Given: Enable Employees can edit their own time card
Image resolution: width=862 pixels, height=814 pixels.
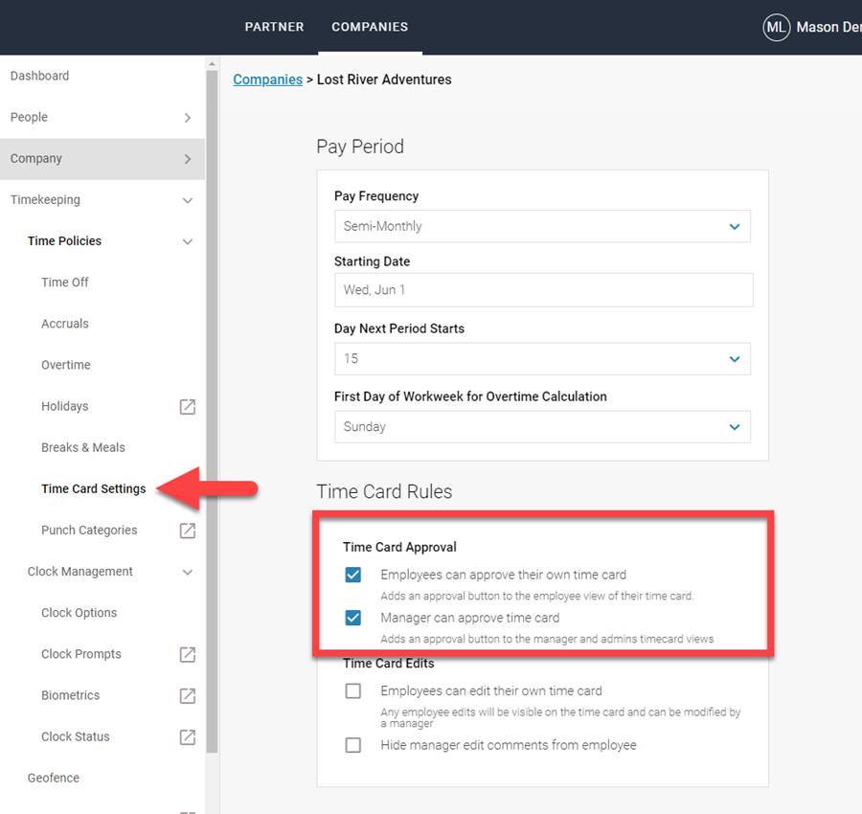Looking at the screenshot, I should pos(353,690).
